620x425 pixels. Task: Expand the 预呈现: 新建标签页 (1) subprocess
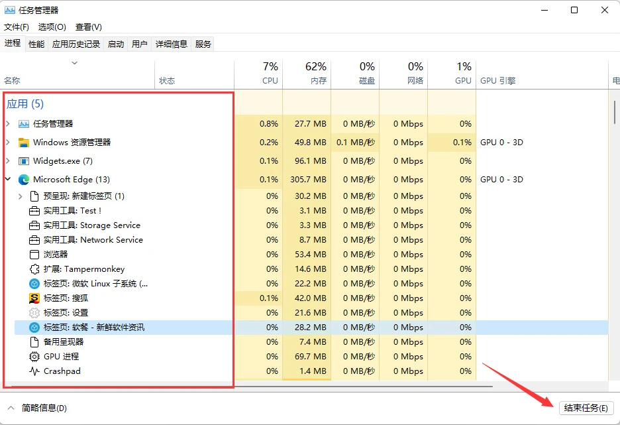tap(21, 196)
